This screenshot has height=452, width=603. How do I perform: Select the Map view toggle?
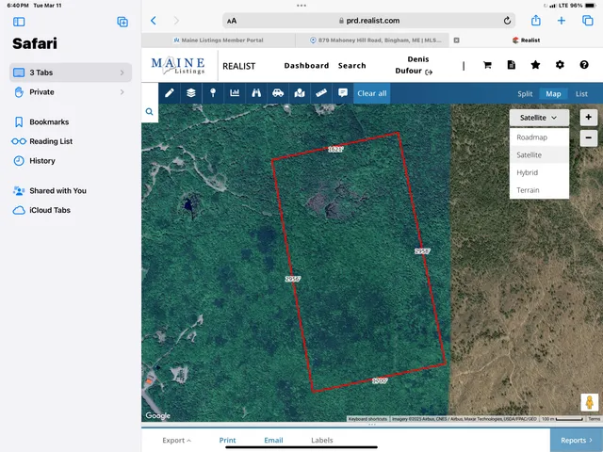(x=553, y=94)
